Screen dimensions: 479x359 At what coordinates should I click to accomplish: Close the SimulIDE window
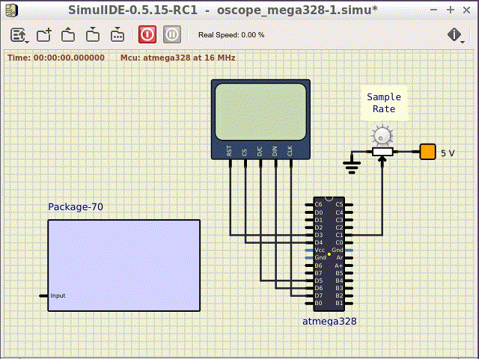[x=466, y=10]
